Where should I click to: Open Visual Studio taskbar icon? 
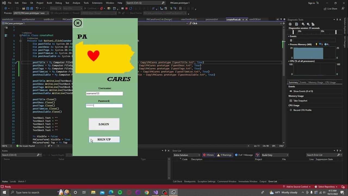click(x=156, y=192)
